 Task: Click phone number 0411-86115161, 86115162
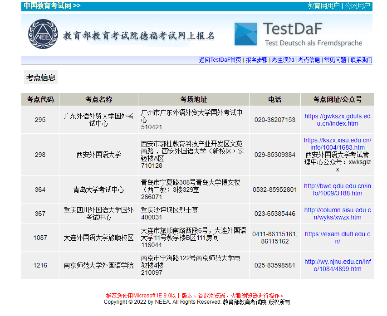[x=275, y=238]
